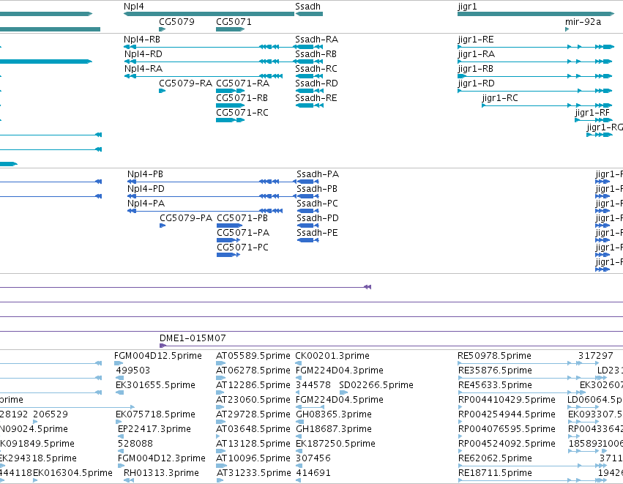Viewport: 623px width, 484px height.
Task: Click the Npl4-PD protein label
Action: 146,189
